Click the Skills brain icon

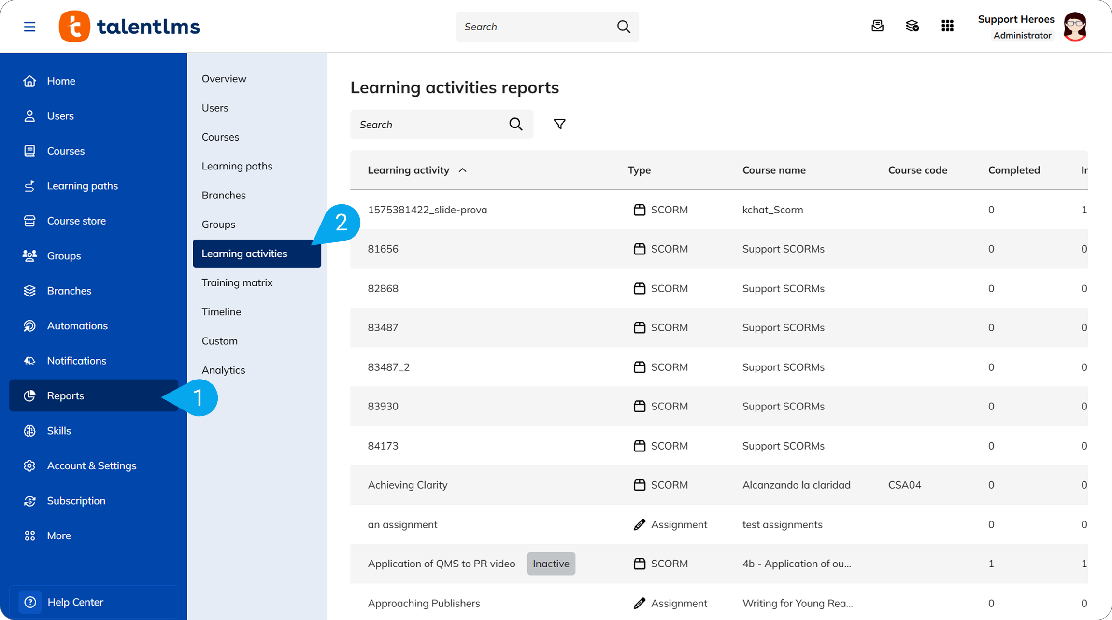(x=30, y=431)
